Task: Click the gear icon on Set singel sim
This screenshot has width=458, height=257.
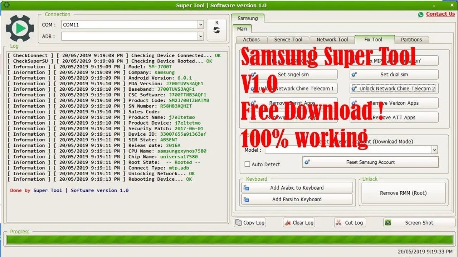Action: (x=254, y=74)
